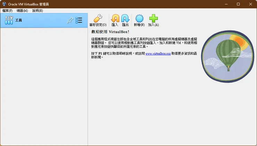Viewport: 257px width, 146px height.
Task: Visit the www.virtualbox.org link
Action: pyautogui.click(x=158, y=54)
